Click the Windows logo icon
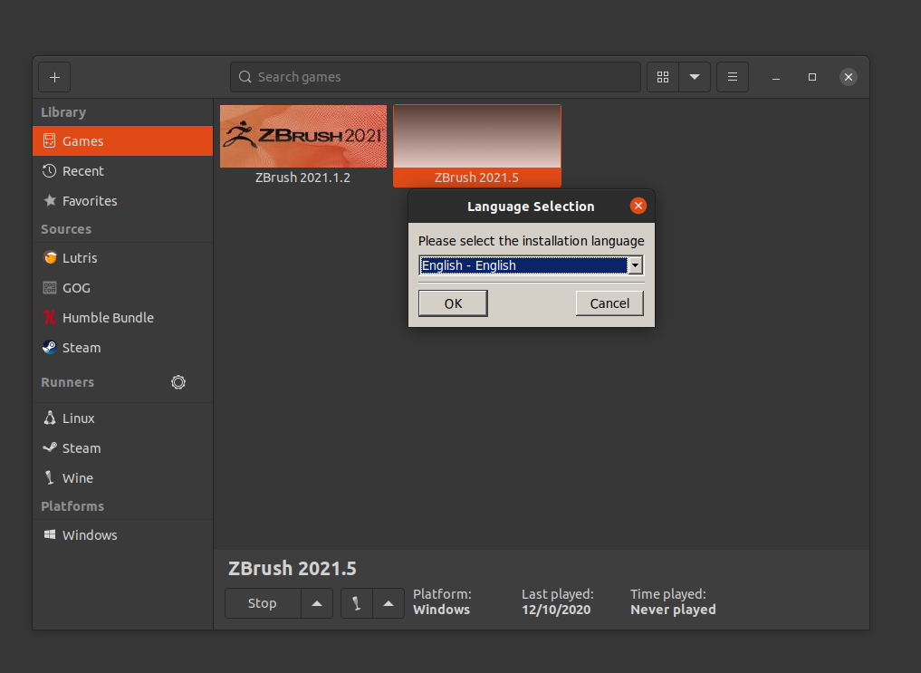921x673 pixels. (x=50, y=534)
